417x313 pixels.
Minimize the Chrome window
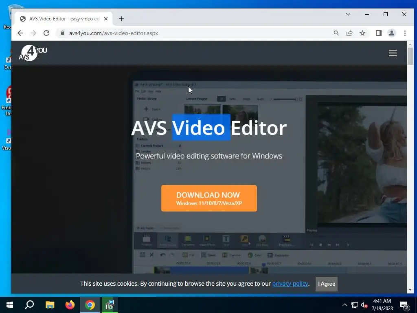[367, 14]
